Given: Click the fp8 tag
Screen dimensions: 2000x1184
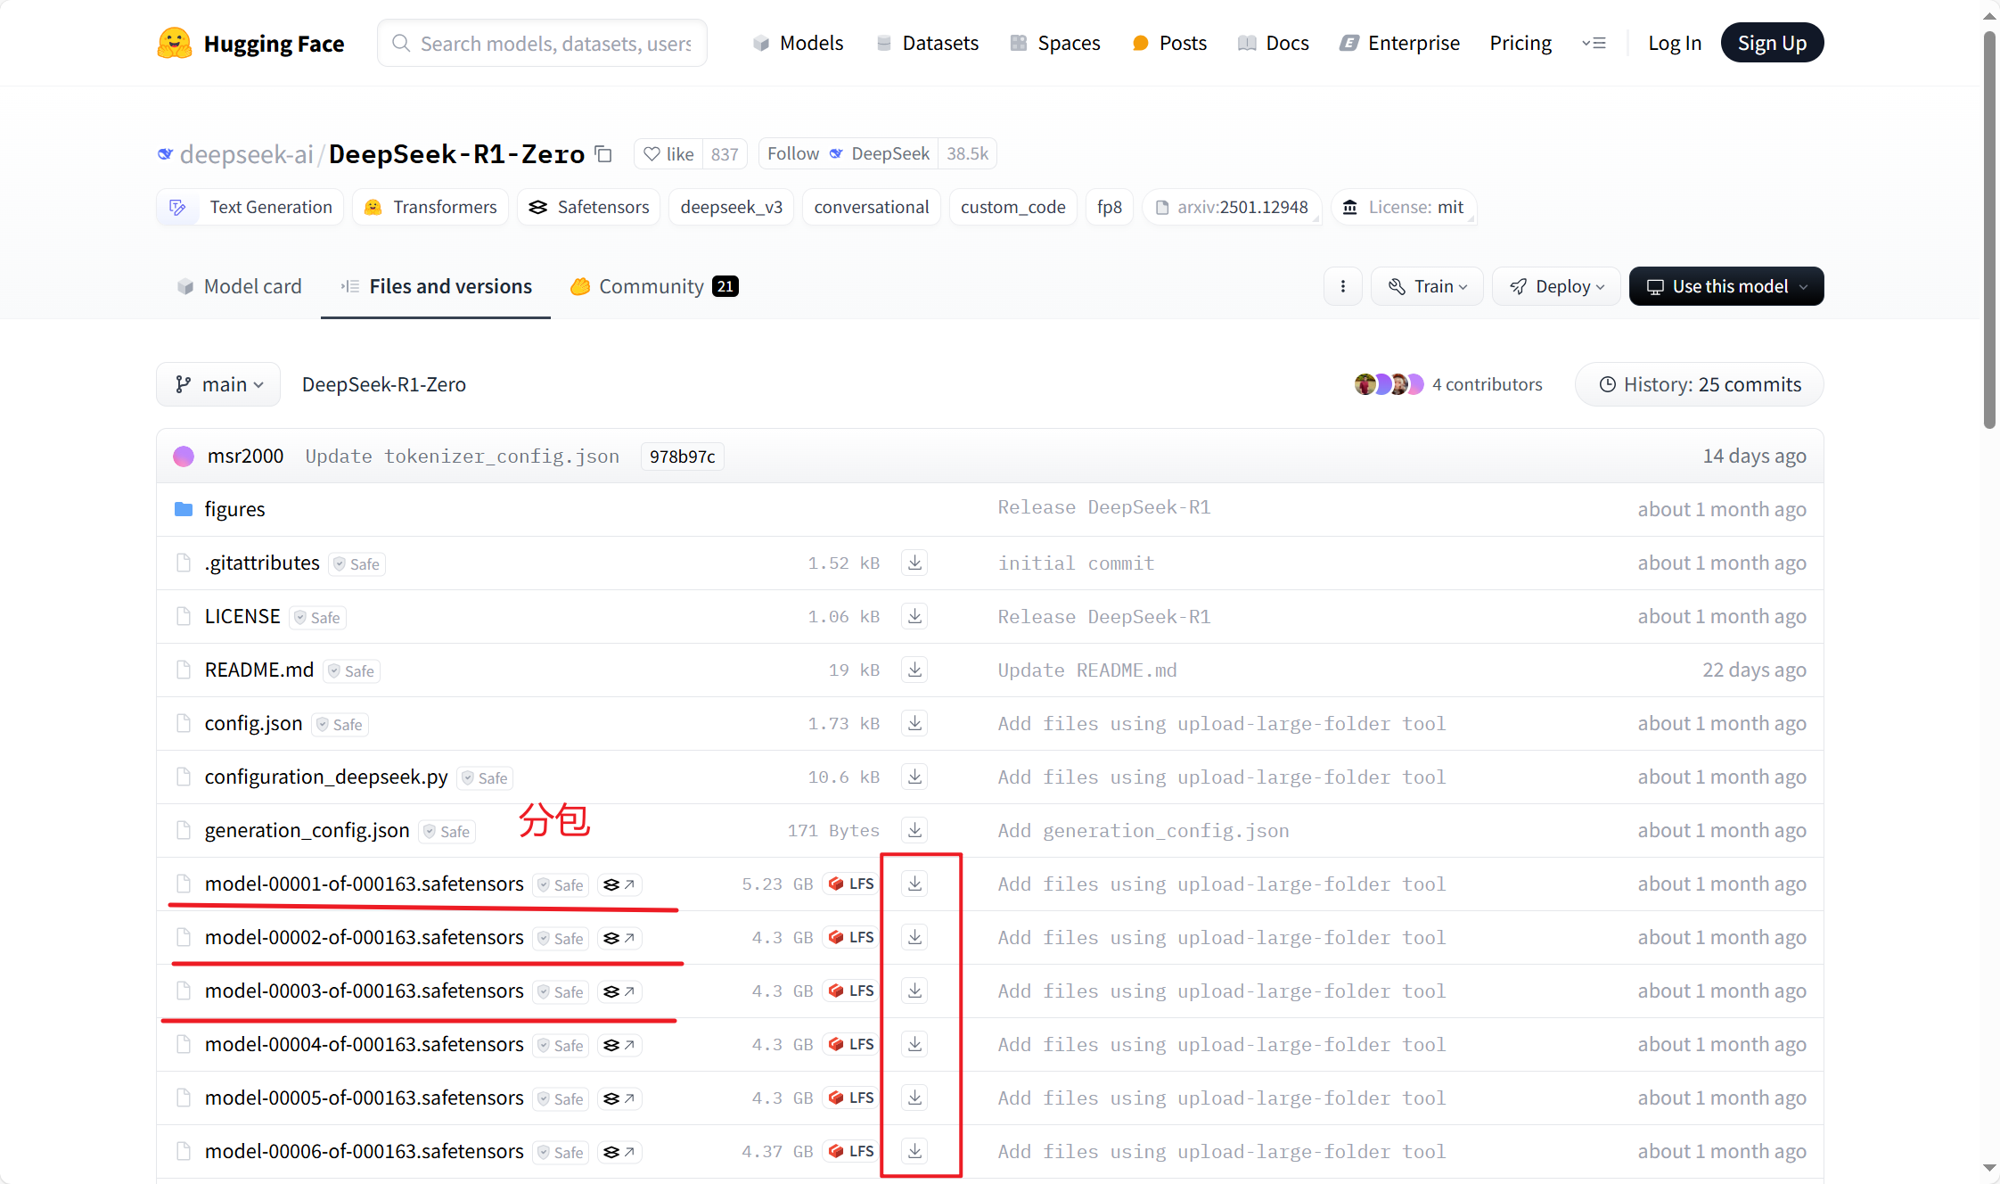Looking at the screenshot, I should click(x=1109, y=207).
